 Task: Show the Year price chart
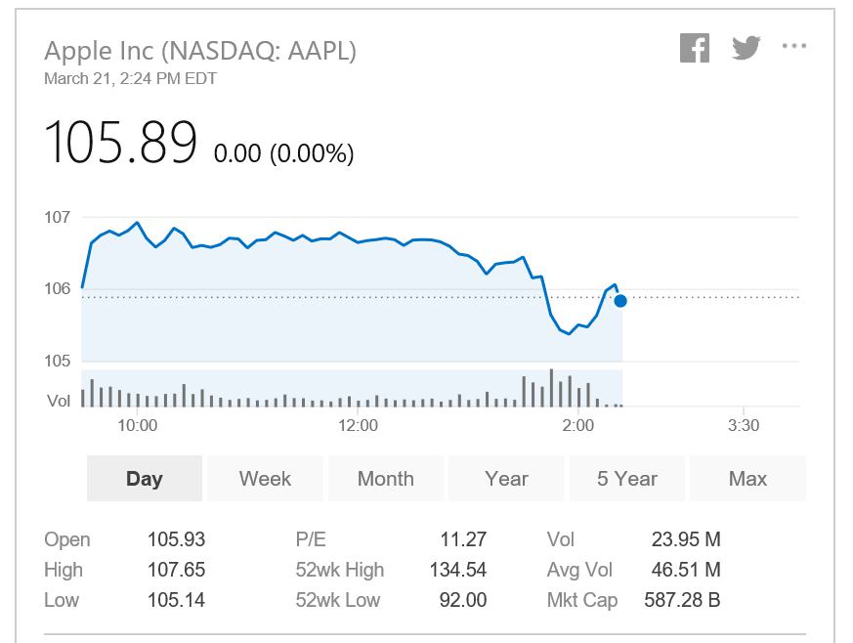(506, 479)
